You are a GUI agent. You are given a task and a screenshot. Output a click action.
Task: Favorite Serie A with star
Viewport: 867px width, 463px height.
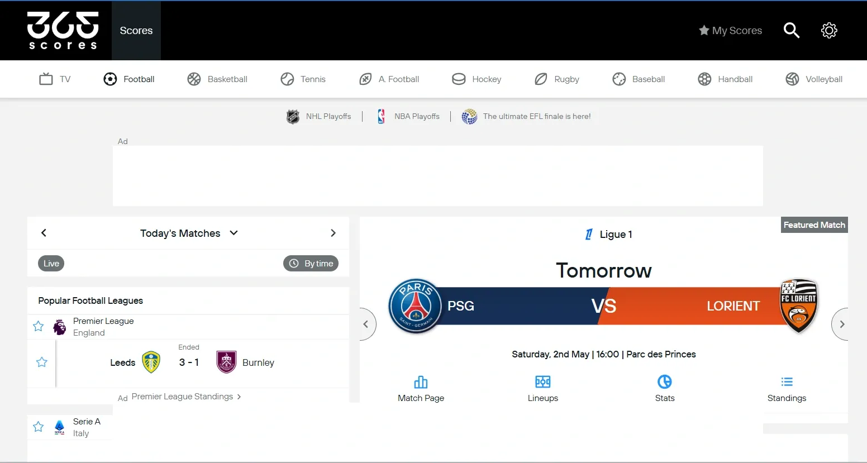click(x=38, y=427)
